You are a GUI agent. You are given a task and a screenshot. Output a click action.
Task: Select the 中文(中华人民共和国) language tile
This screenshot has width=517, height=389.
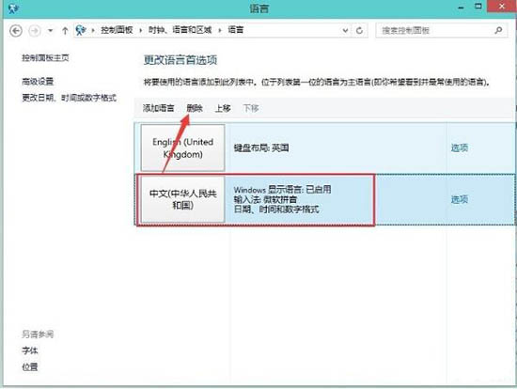[x=183, y=199]
